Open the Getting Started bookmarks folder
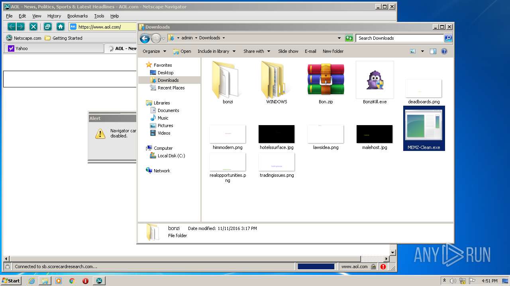 click(x=63, y=38)
